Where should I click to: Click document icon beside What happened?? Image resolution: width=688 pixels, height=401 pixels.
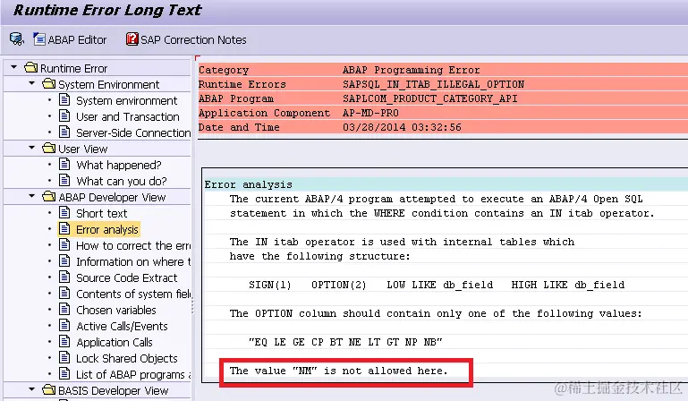tap(64, 165)
